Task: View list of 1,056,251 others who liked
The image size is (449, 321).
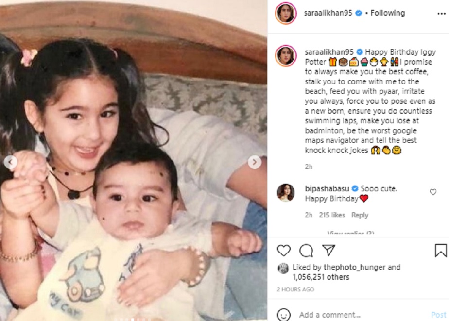Action: (321, 277)
